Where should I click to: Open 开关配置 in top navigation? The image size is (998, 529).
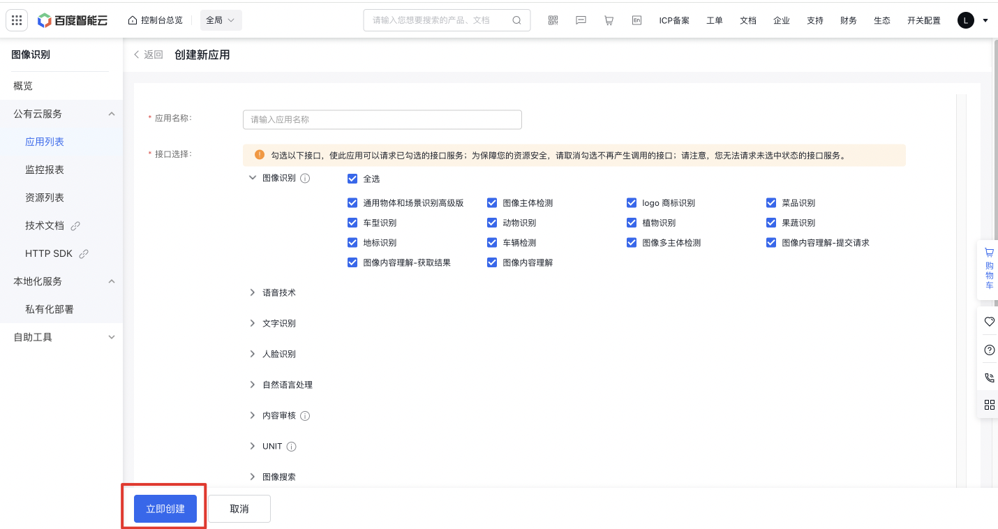point(924,20)
